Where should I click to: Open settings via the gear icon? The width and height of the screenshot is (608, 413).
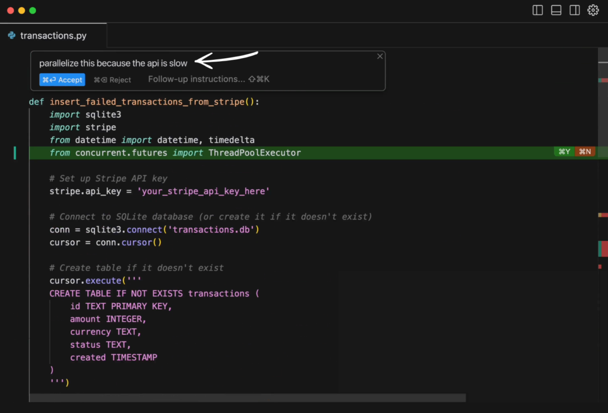(593, 10)
